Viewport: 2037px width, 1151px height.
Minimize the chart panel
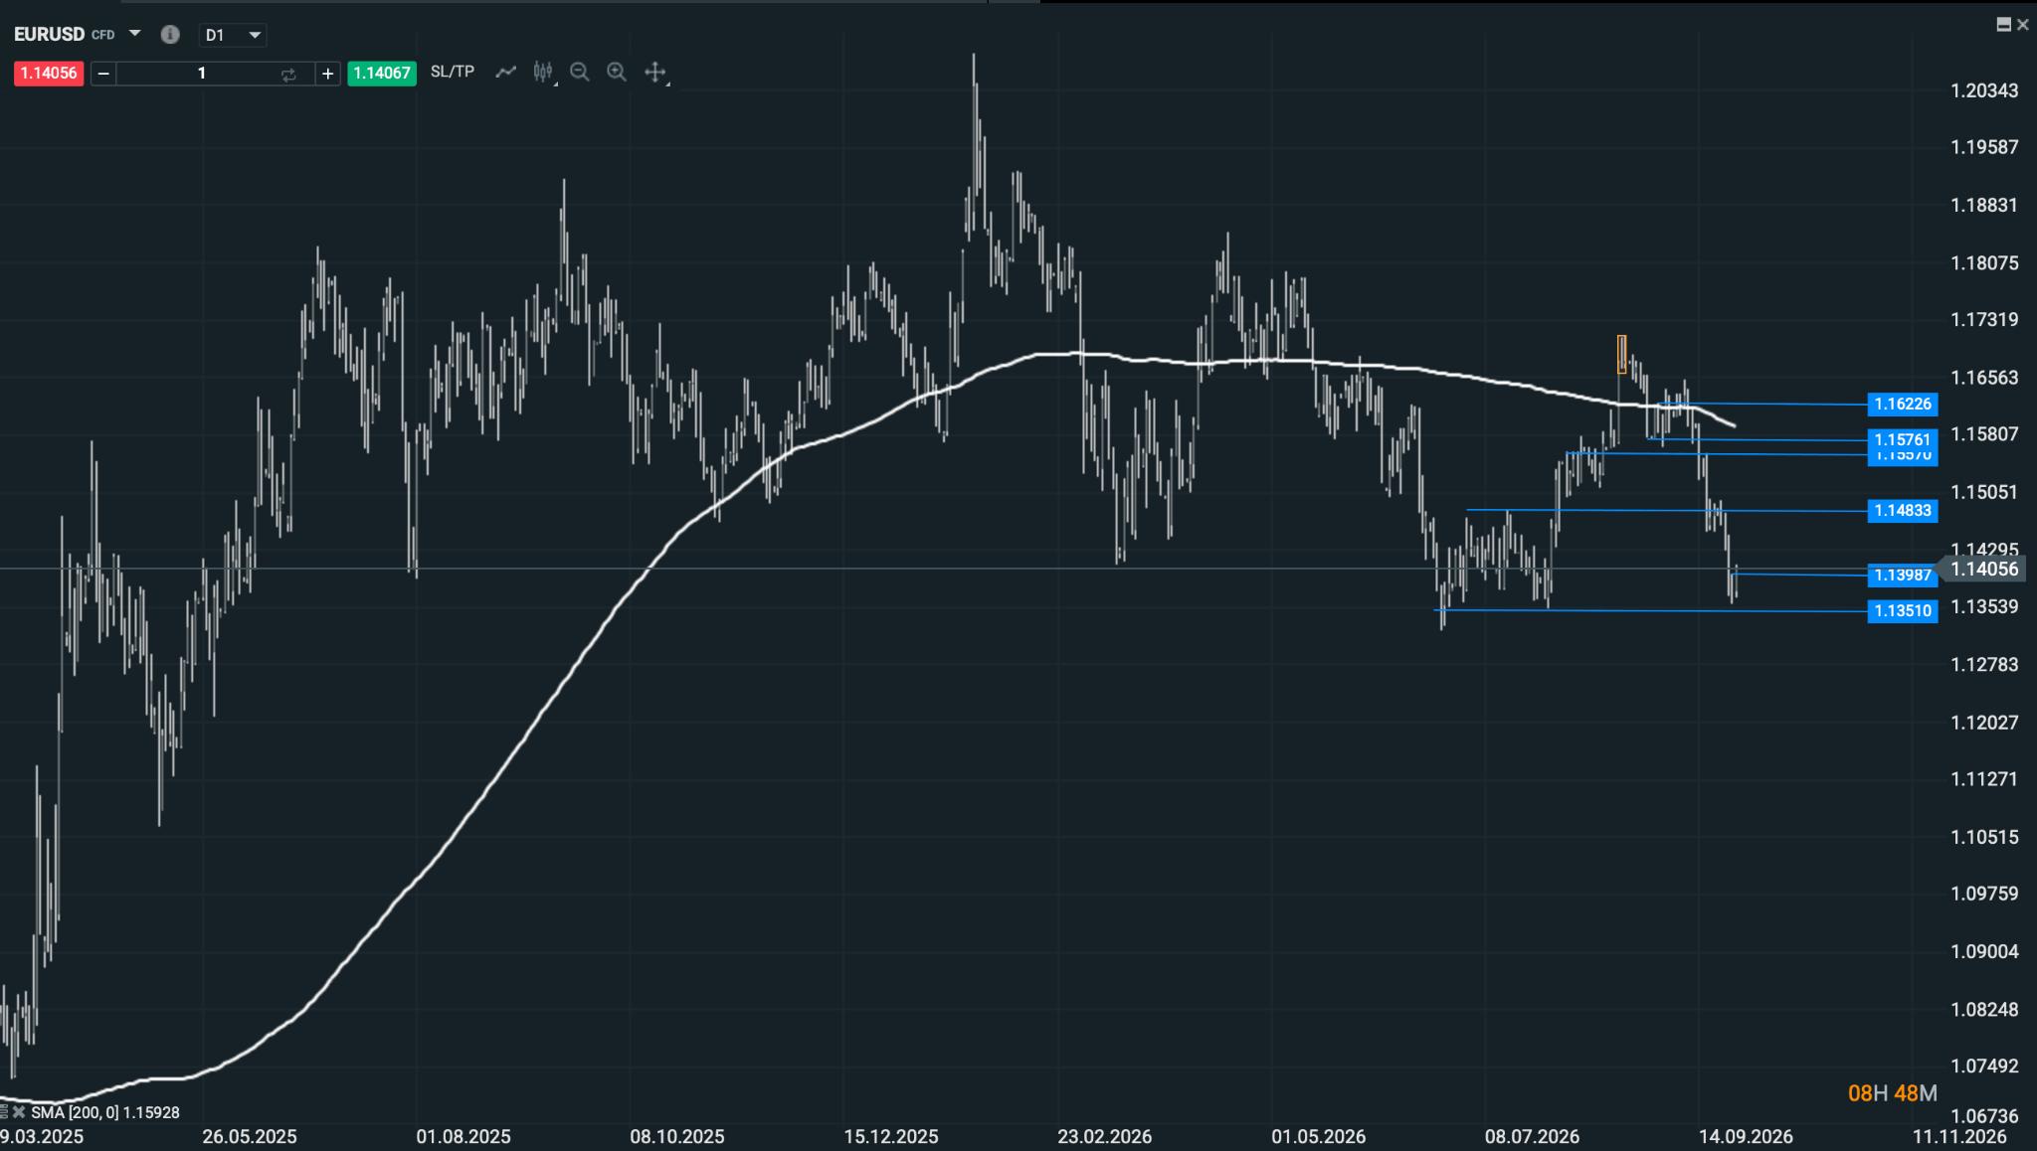2004,25
